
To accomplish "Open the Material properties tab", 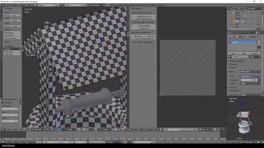I will point(257,32).
